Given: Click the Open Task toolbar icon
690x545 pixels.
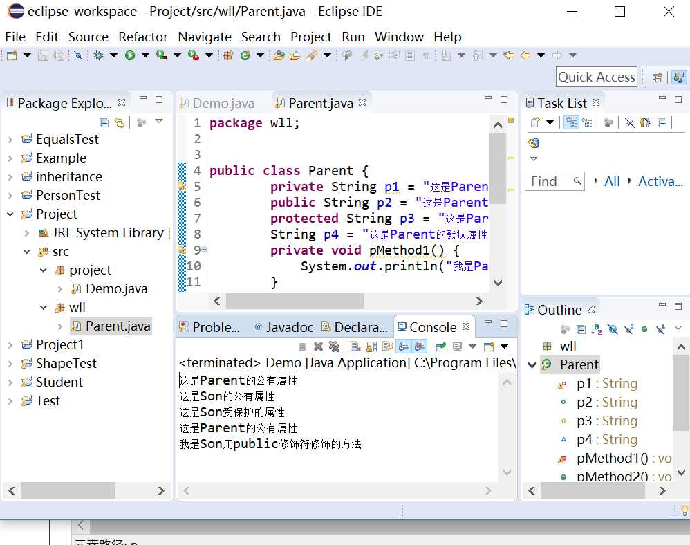Looking at the screenshot, I should [x=295, y=55].
